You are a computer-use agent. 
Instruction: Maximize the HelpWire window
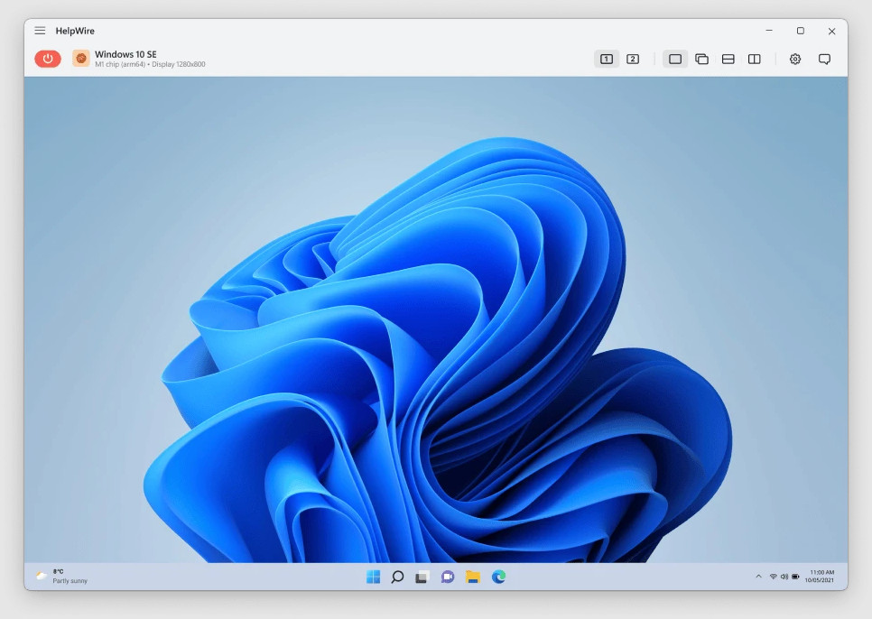801,31
